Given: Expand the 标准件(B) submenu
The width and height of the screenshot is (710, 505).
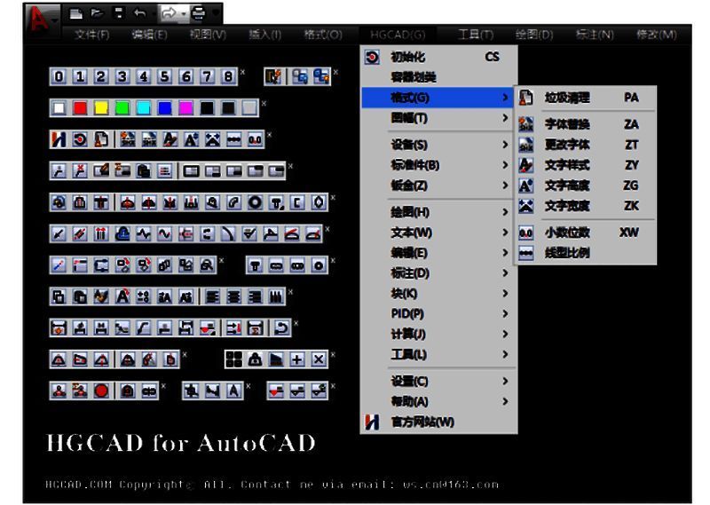Looking at the screenshot, I should pos(438,165).
